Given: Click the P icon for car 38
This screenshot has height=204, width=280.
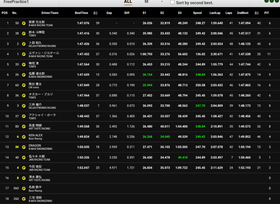Looking at the screenshot, I should pos(24,33).
